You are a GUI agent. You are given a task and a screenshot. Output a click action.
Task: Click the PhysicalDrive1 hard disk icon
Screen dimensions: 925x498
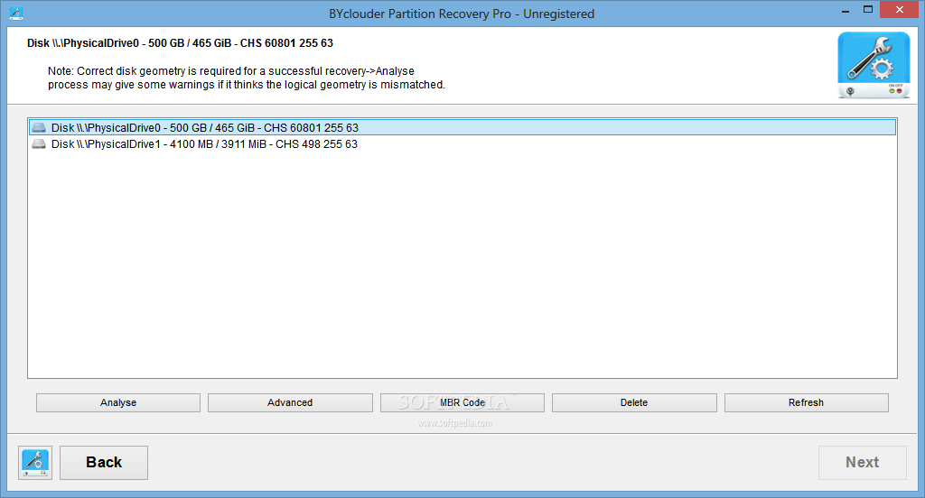coord(39,143)
